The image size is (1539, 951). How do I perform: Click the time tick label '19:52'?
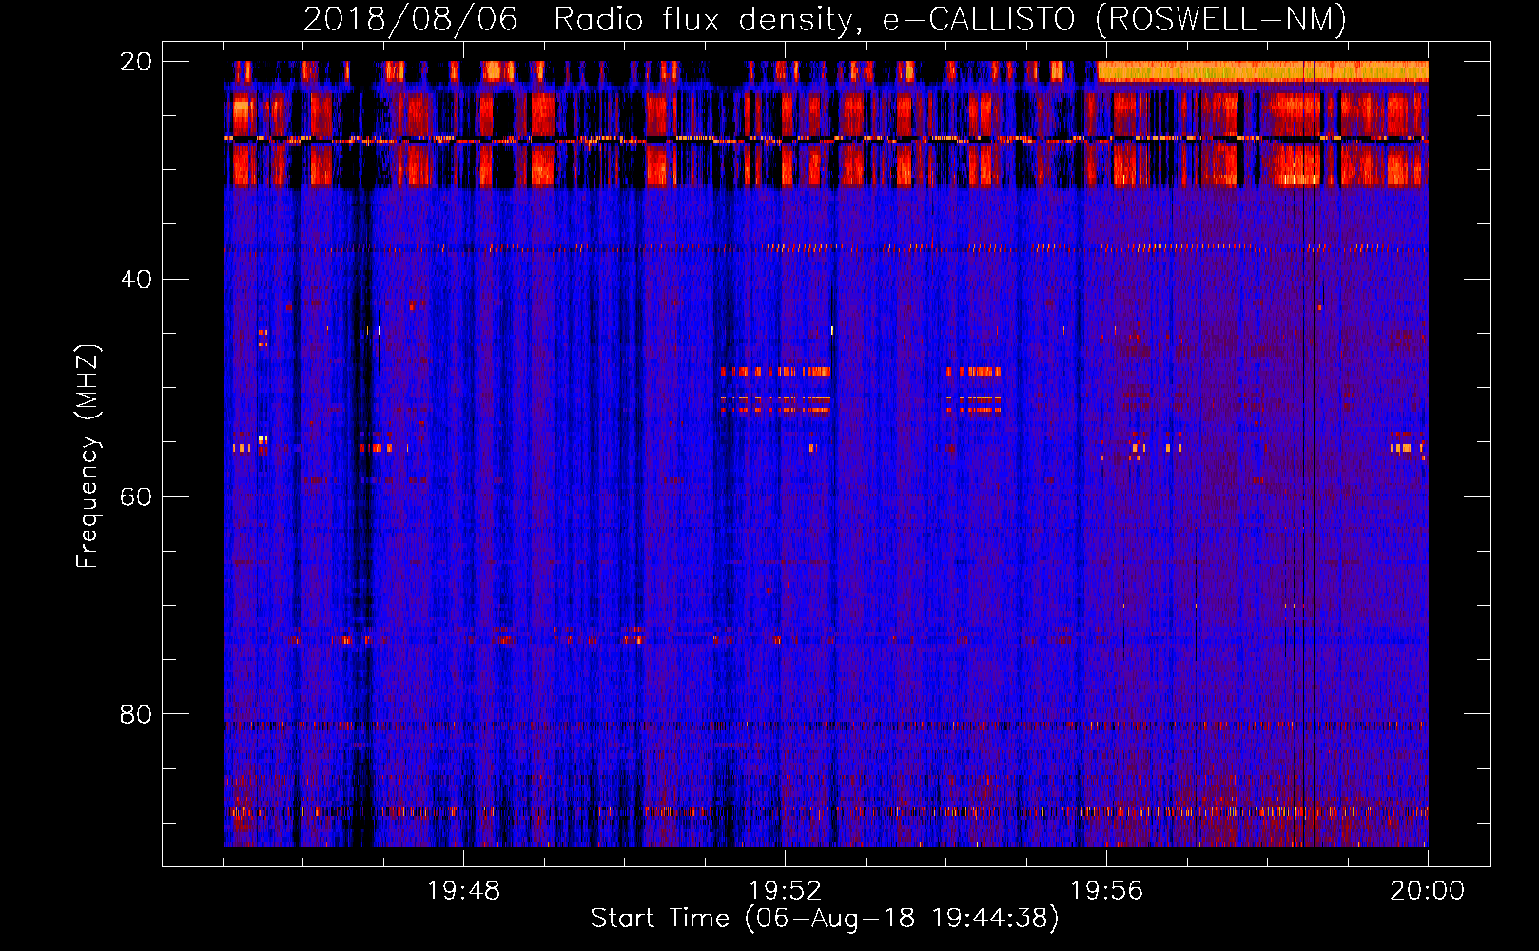785,890
